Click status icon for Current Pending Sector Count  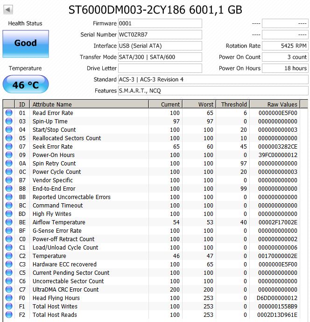click(9, 273)
